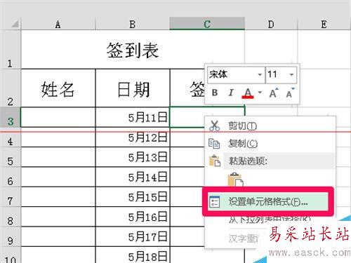Select column E header
Viewport: 351px width, 263px height.
324,24
